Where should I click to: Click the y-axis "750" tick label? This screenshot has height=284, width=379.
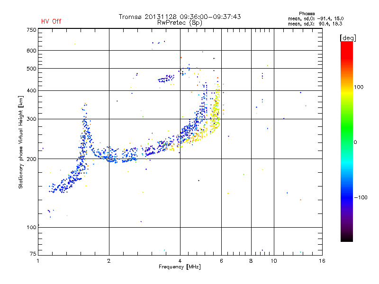point(32,30)
